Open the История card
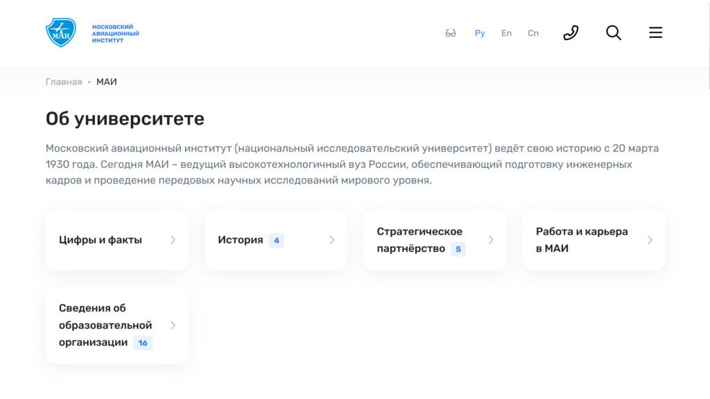710x399 pixels. (276, 240)
